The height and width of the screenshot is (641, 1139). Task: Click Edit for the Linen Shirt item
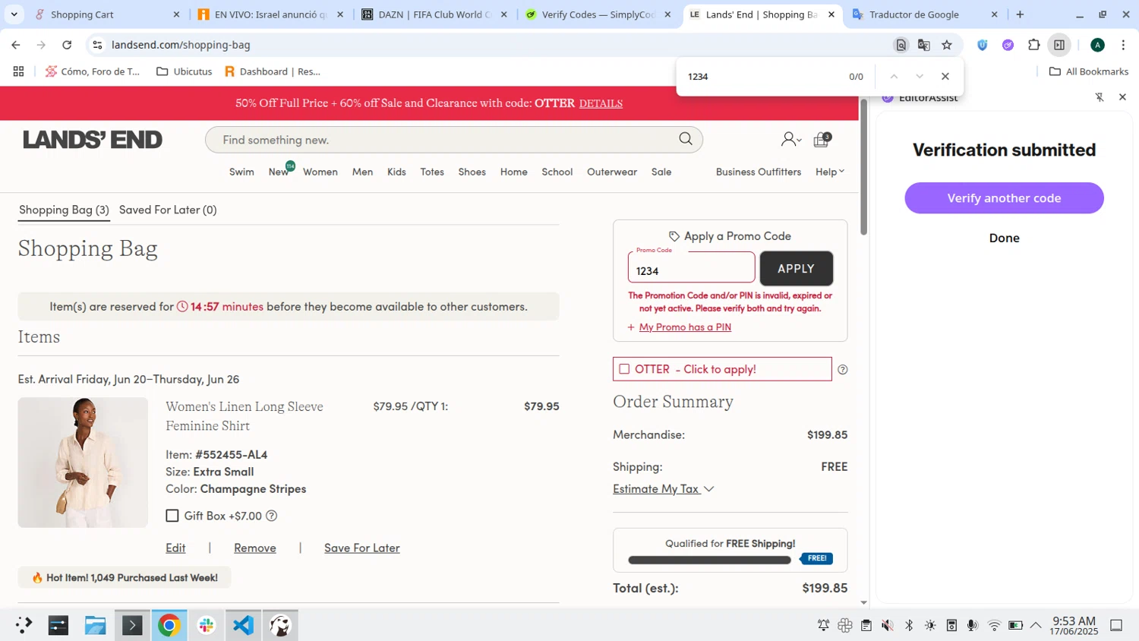click(x=175, y=548)
